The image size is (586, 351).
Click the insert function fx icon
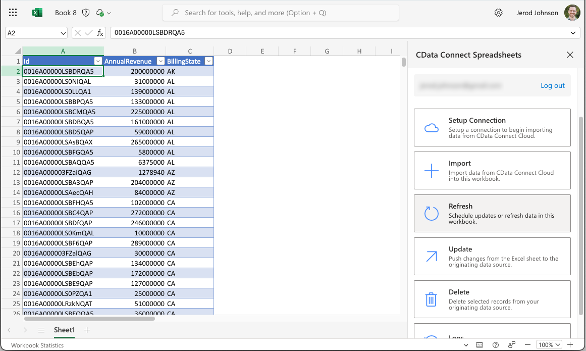(100, 33)
